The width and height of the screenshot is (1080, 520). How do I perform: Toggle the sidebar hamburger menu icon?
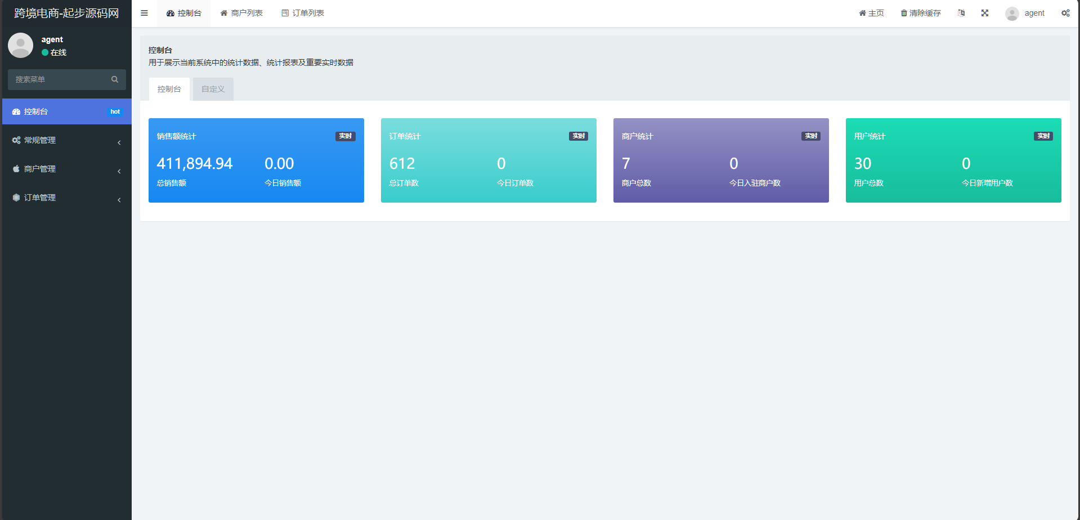144,13
